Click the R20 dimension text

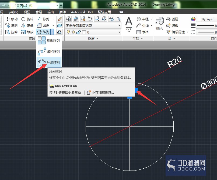[x=174, y=62]
